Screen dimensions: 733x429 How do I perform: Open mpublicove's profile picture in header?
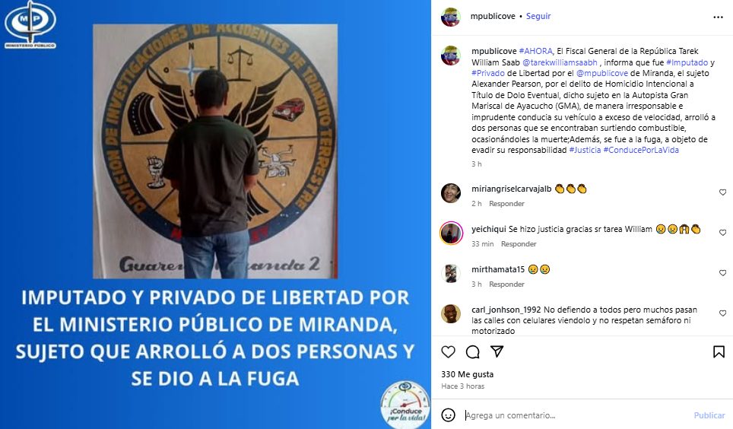tap(451, 17)
